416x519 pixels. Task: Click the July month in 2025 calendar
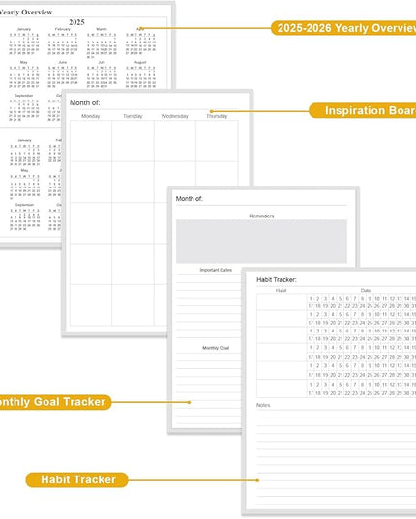pyautogui.click(x=102, y=74)
